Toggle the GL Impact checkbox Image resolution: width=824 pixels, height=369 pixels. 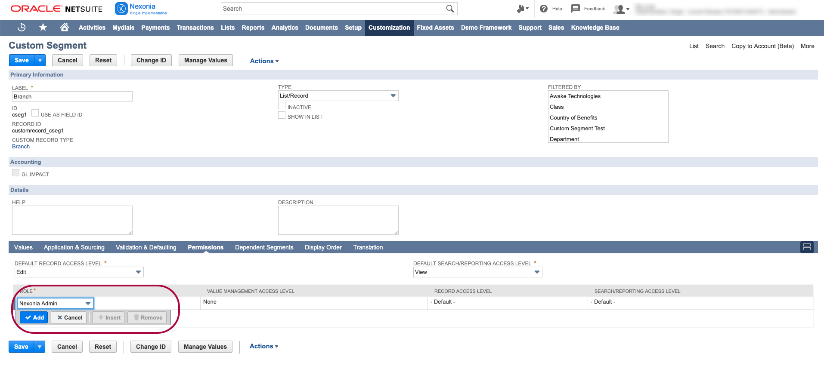tap(16, 173)
